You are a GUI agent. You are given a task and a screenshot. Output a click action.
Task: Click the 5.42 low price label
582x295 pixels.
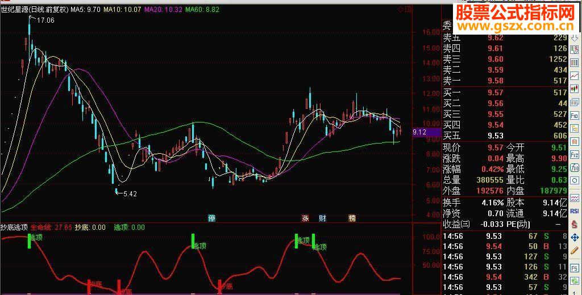click(130, 193)
